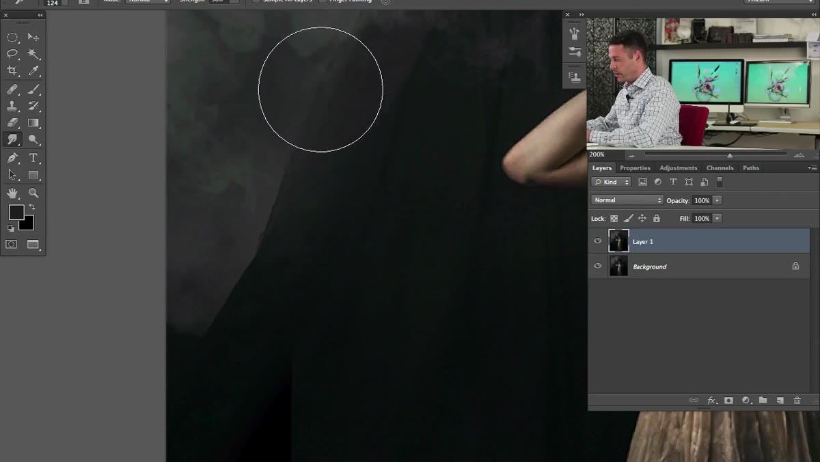820x462 pixels.
Task: Expand the collapsed panel dock arrows
Action: pyautogui.click(x=582, y=14)
